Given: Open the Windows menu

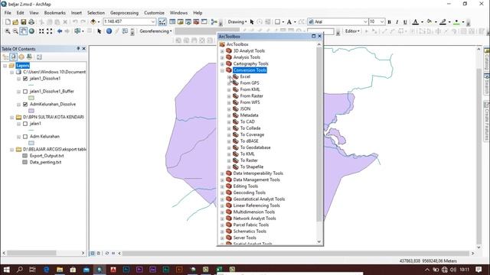Looking at the screenshot, I should click(178, 13).
